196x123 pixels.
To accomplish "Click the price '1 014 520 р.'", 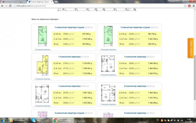I will coord(87,39).
